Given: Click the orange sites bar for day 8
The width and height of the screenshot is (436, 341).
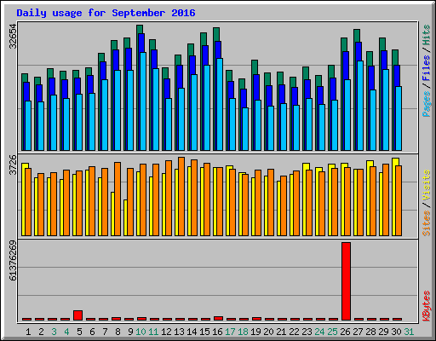Looking at the screenshot, I should (x=118, y=199).
